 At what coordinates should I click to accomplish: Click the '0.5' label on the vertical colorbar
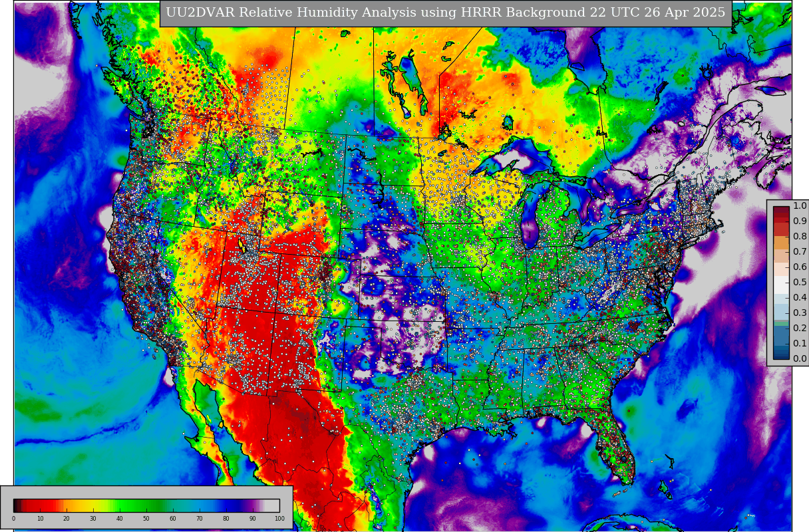[800, 283]
